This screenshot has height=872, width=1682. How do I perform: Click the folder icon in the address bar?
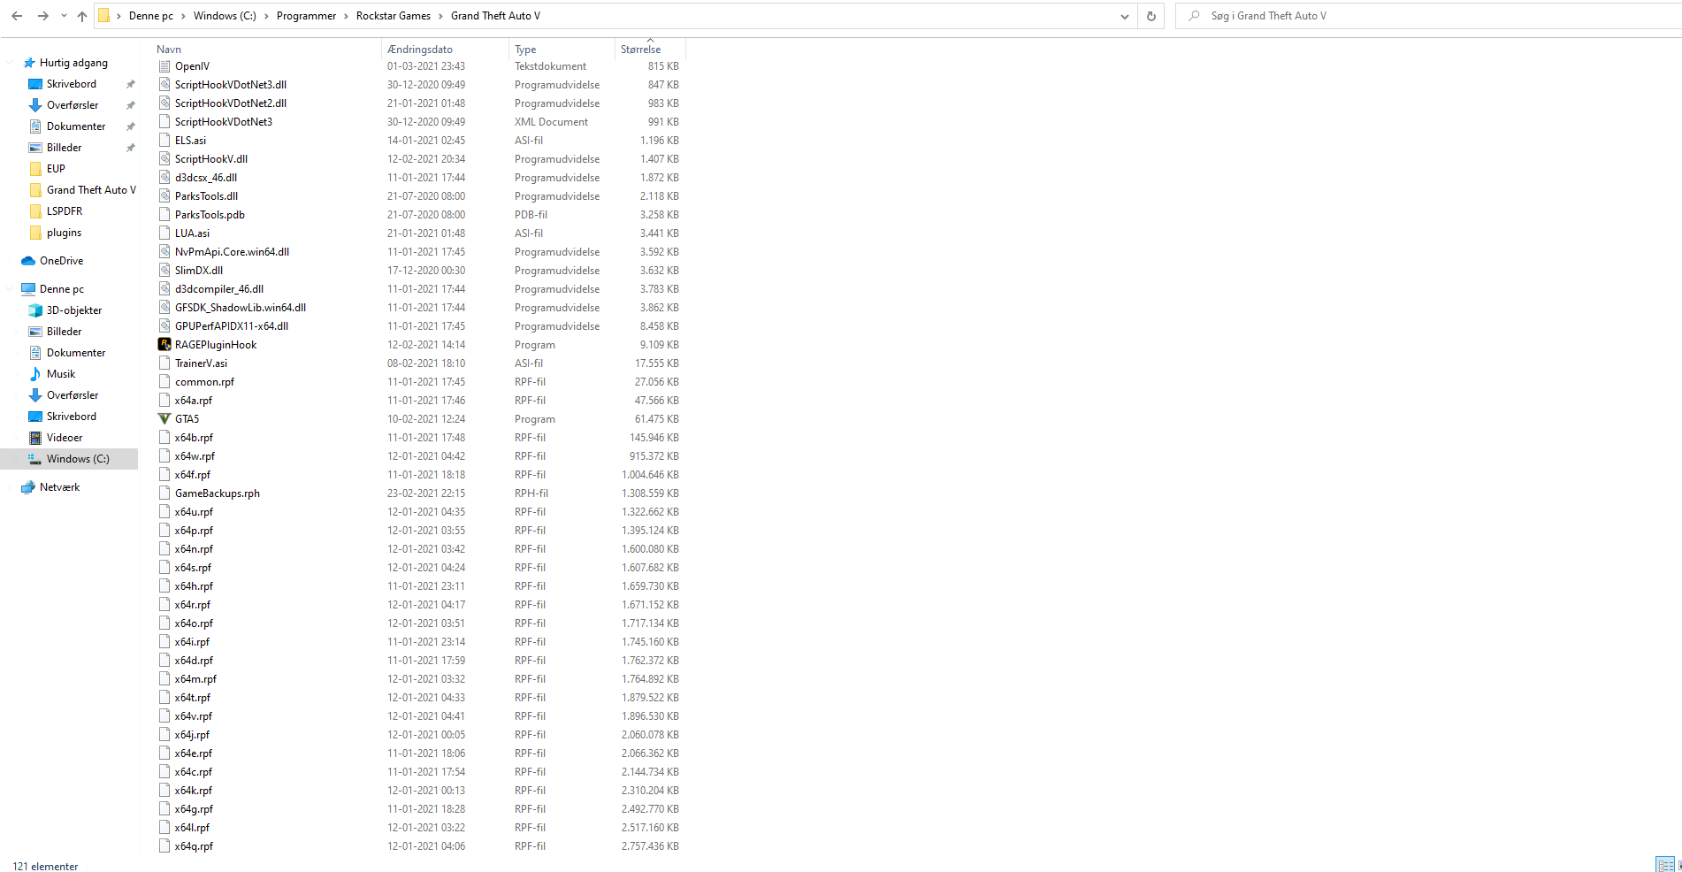pyautogui.click(x=104, y=16)
